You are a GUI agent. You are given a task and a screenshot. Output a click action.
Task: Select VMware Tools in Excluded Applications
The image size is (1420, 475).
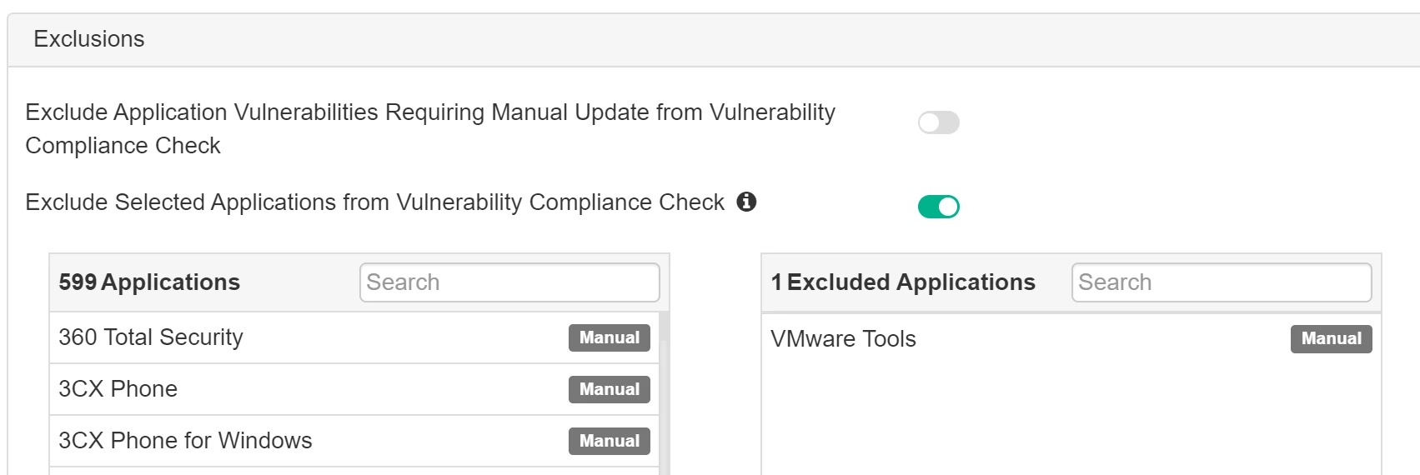coord(1071,339)
